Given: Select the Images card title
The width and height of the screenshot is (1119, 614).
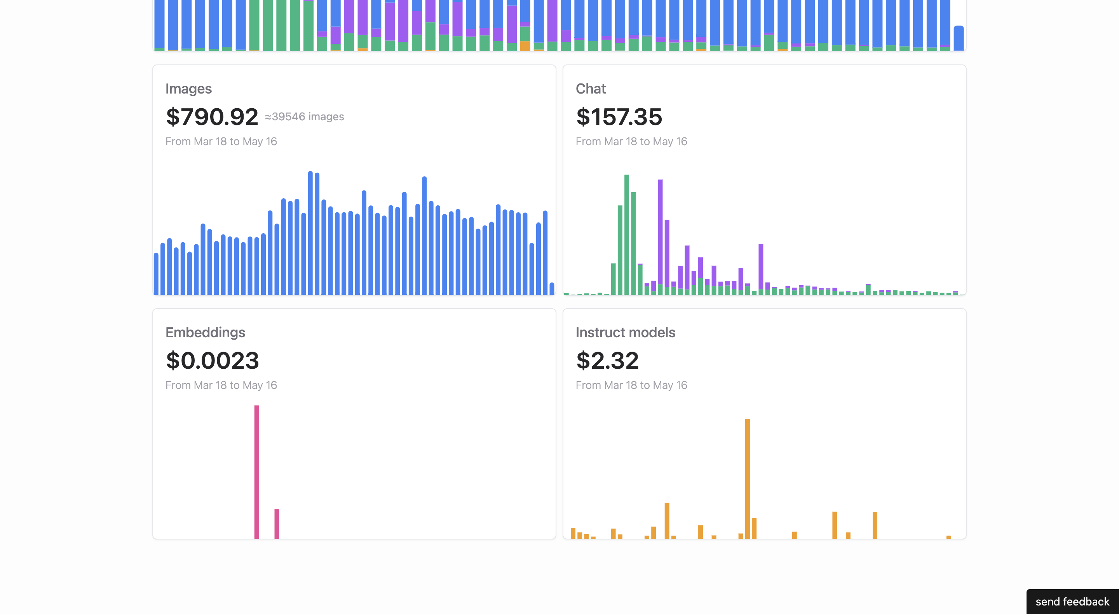Looking at the screenshot, I should tap(188, 88).
